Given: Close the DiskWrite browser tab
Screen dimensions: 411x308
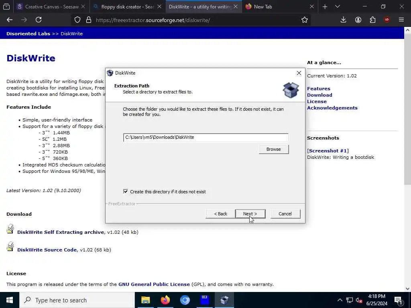Looking at the screenshot, I should 235,7.
